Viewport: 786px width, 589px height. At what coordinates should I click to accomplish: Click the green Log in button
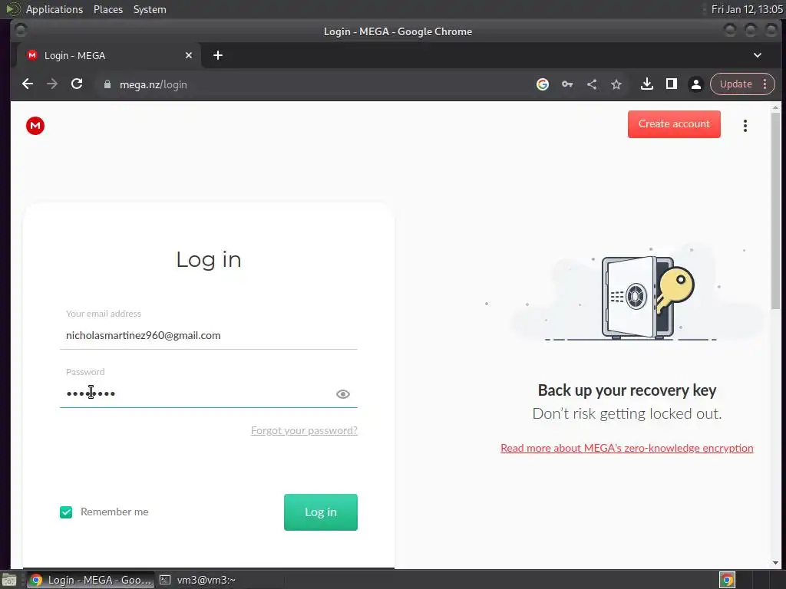(320, 512)
